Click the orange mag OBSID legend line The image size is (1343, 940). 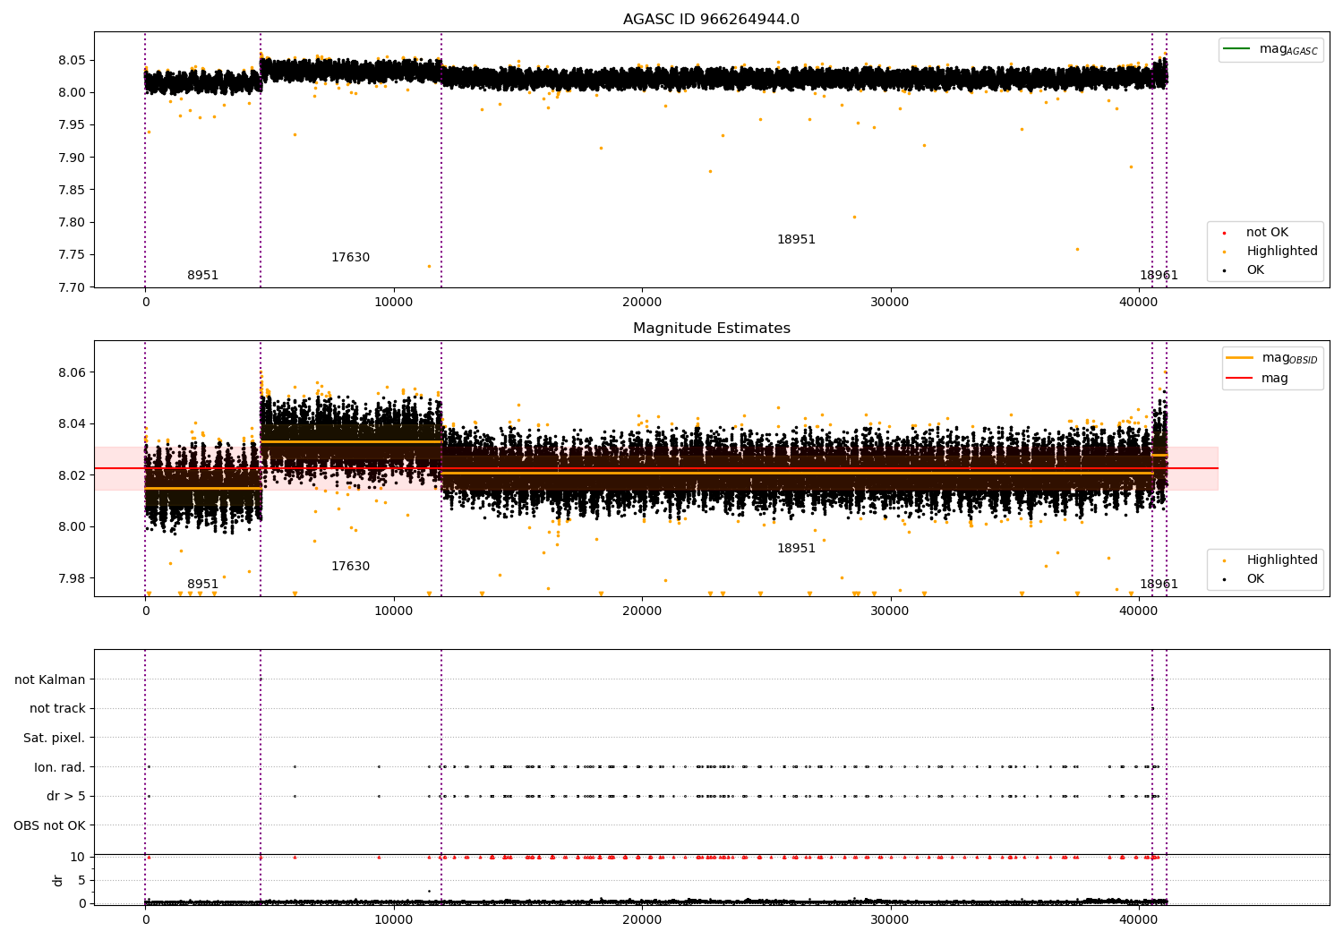[1240, 357]
